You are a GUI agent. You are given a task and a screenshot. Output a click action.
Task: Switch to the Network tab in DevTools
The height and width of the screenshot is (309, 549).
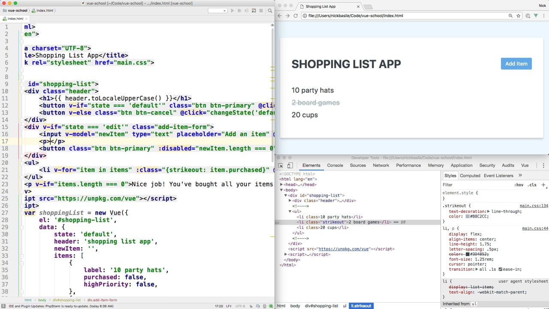click(381, 165)
